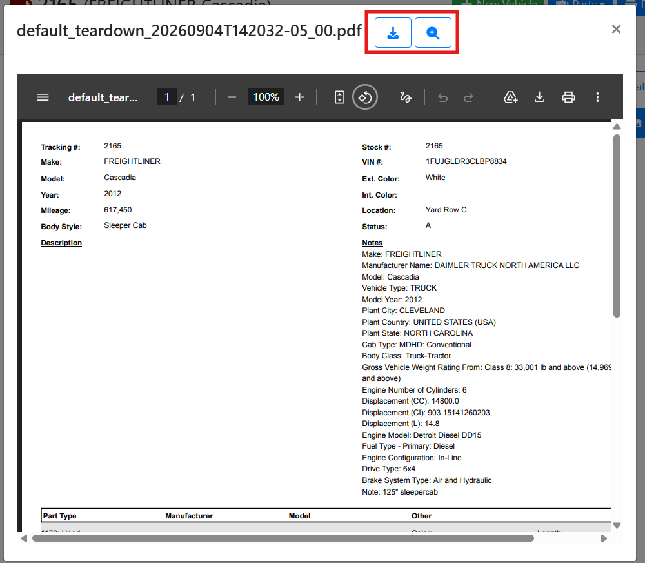The width and height of the screenshot is (645, 563).
Task: Click the vertical scrollbar thumb of PDF
Action: tap(617, 226)
